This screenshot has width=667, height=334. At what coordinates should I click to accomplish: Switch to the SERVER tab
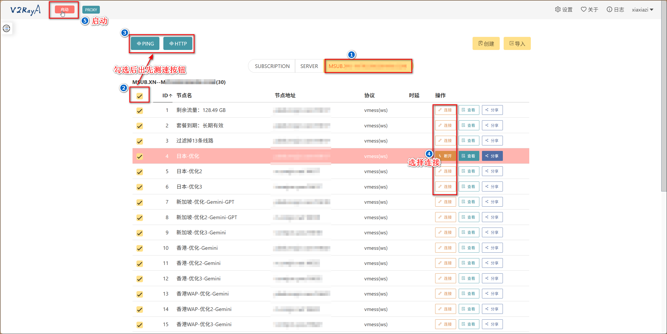[x=309, y=66]
